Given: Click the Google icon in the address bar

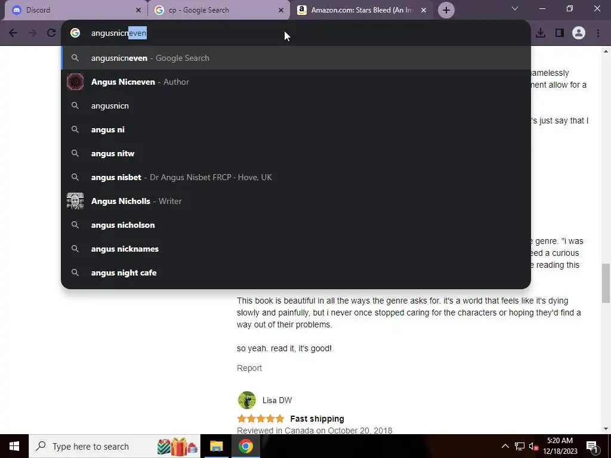Looking at the screenshot, I should click(75, 33).
